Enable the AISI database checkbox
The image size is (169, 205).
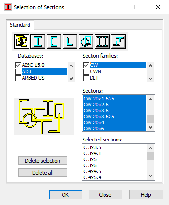[x=18, y=71]
